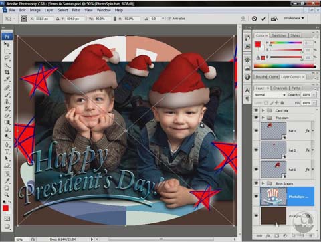The width and height of the screenshot is (321, 242).
Task: Select the Move tool
Action: tap(7, 44)
